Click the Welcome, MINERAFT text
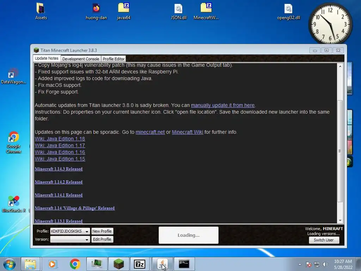This screenshot has width=361, height=271. 324,229
